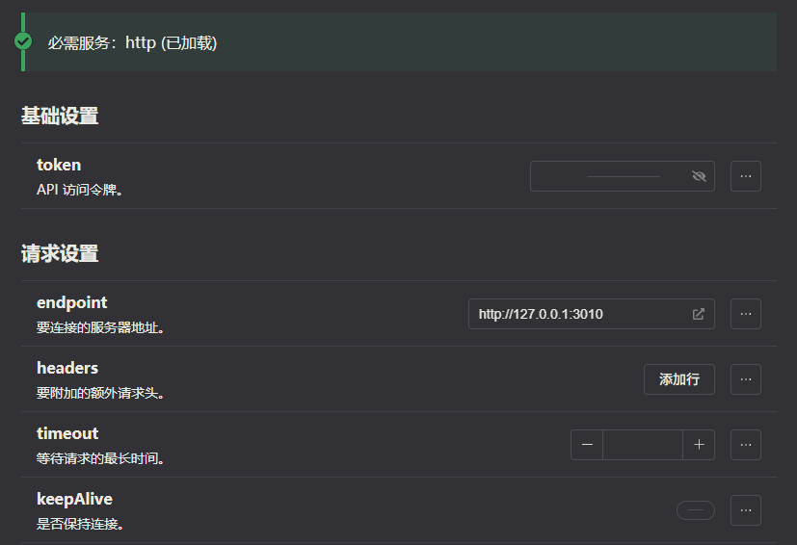
Task: Click the 基础设置 section heading
Action: tap(60, 117)
